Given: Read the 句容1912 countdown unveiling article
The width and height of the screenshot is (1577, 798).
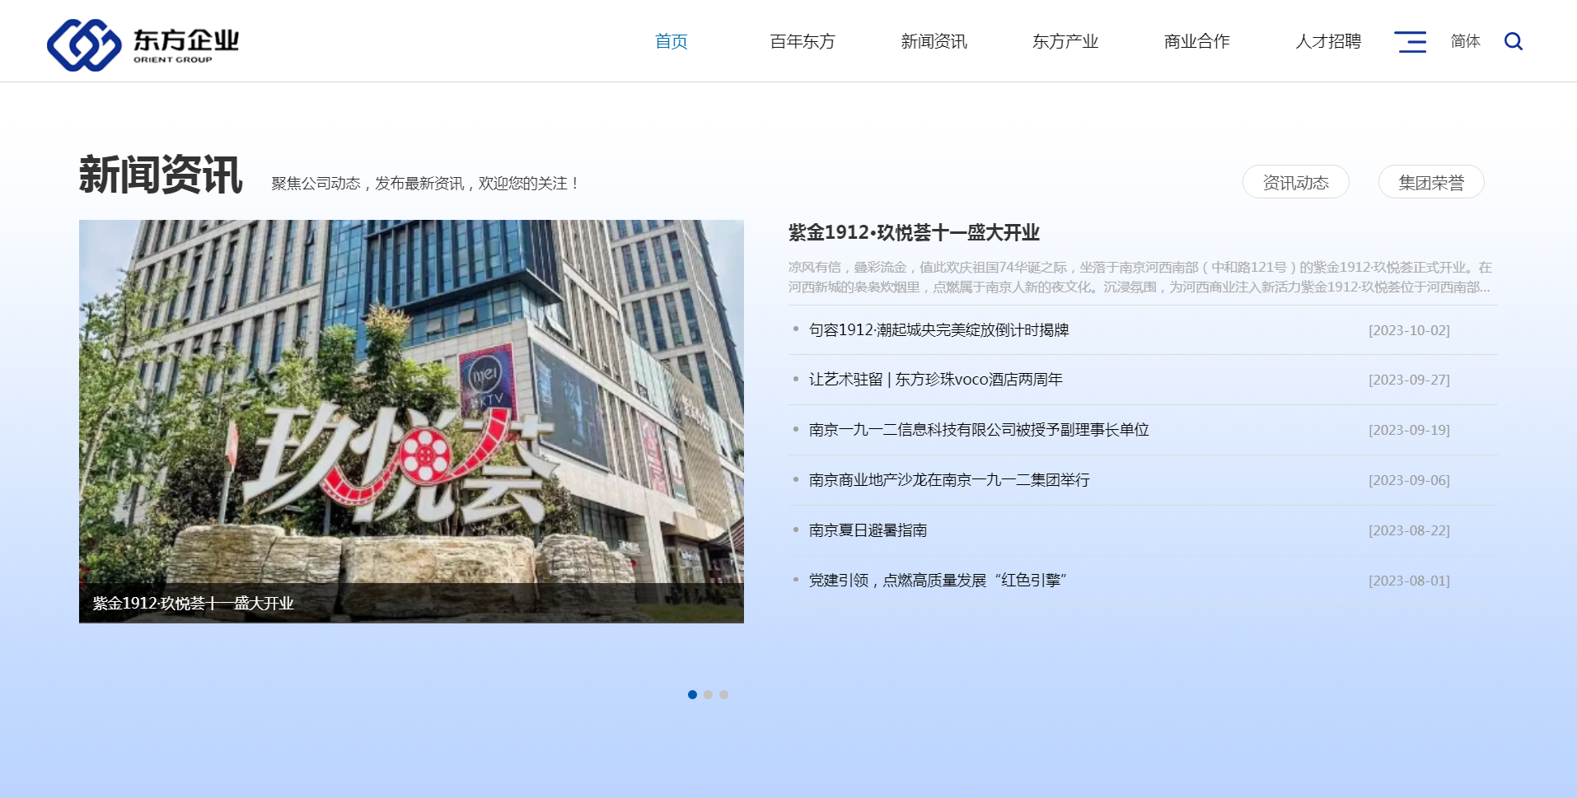Looking at the screenshot, I should [x=938, y=330].
